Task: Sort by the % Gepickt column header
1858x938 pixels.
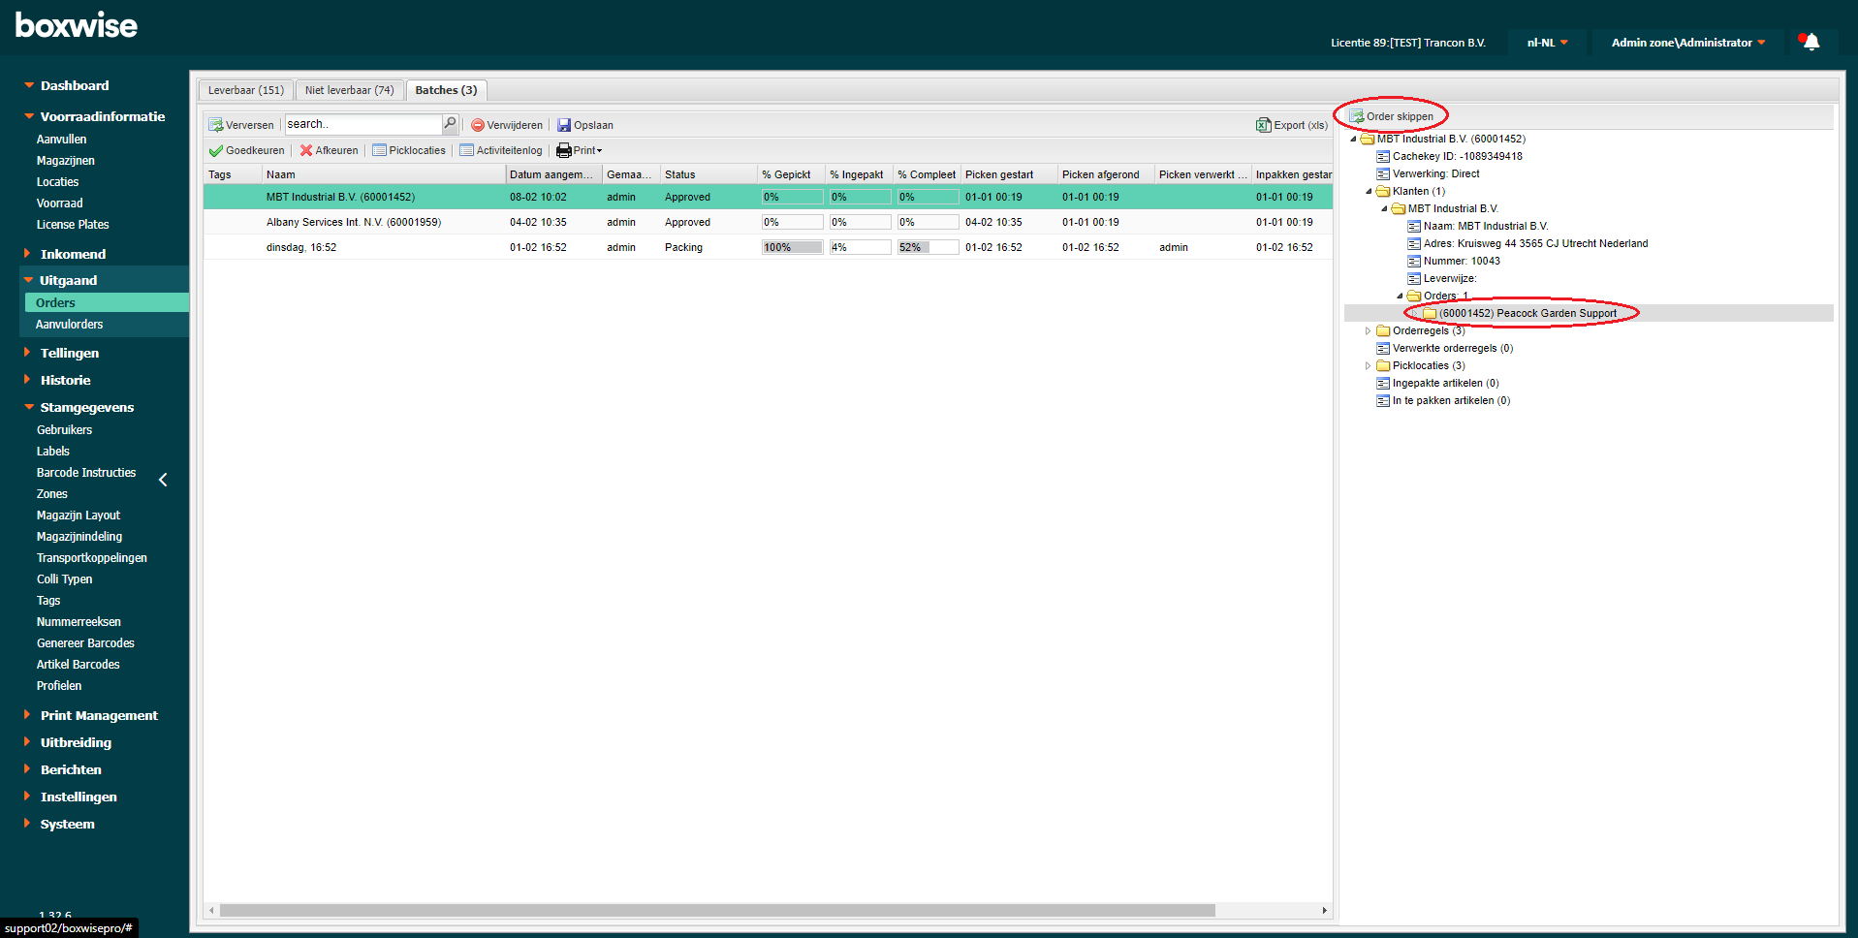Action: tap(791, 174)
